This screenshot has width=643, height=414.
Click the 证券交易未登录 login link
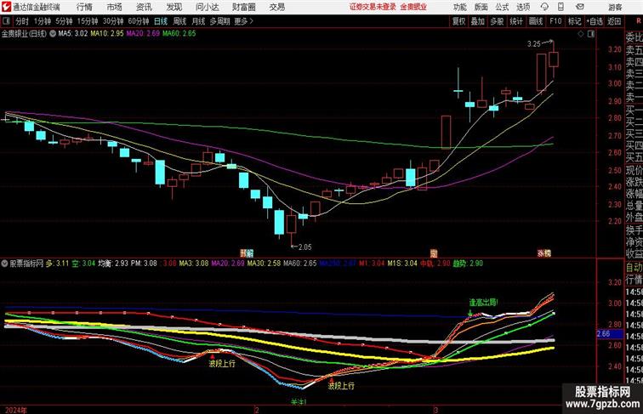point(373,7)
